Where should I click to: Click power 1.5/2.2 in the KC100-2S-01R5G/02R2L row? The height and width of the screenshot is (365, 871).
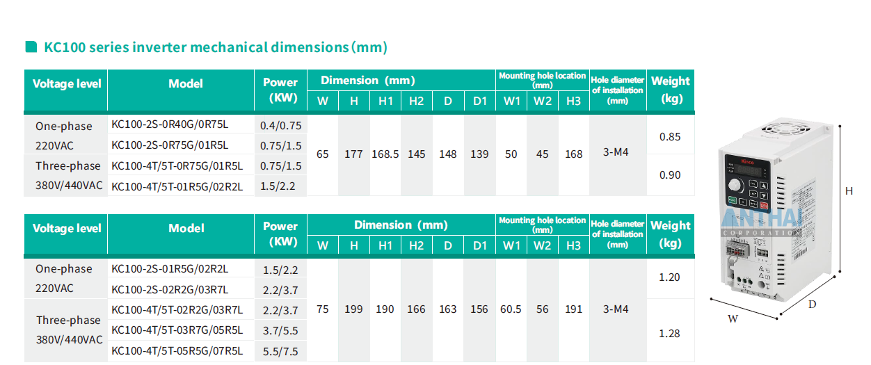click(x=280, y=270)
